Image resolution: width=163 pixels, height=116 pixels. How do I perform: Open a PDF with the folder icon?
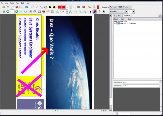coord(4,7)
